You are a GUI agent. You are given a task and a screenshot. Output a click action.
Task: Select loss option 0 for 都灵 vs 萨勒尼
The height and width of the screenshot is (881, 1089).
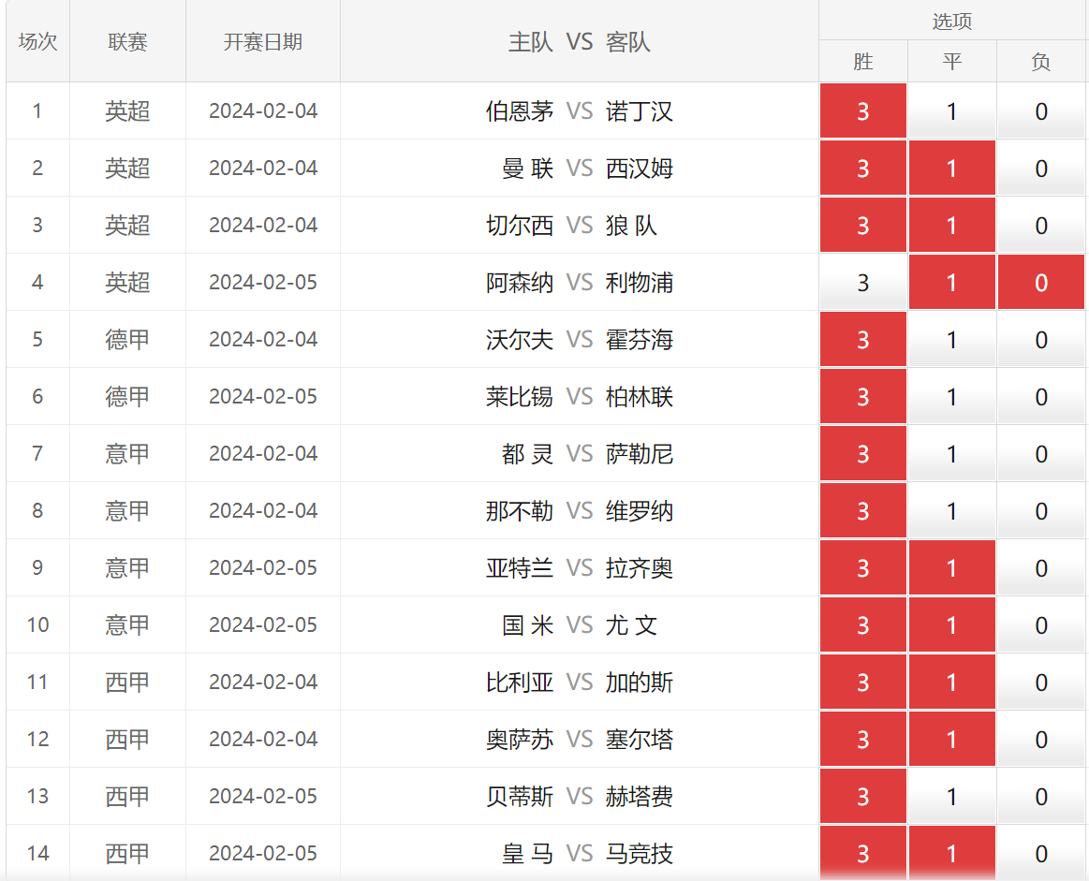1040,453
